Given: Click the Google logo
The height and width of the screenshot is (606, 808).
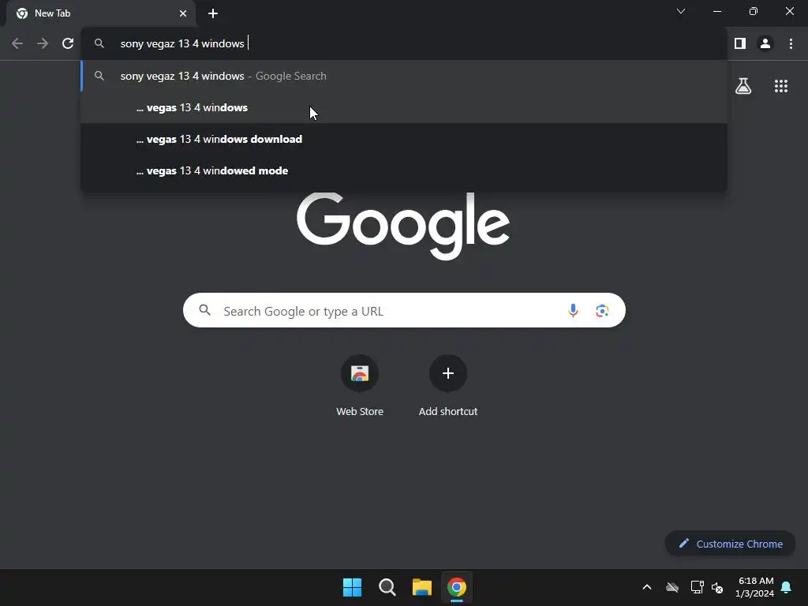Looking at the screenshot, I should 403,226.
